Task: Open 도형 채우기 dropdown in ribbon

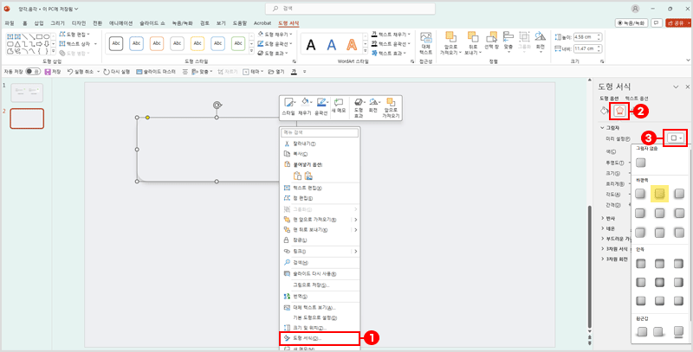Action: [x=274, y=34]
